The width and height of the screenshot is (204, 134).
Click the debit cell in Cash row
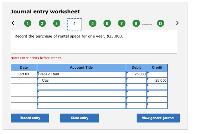[136, 81]
